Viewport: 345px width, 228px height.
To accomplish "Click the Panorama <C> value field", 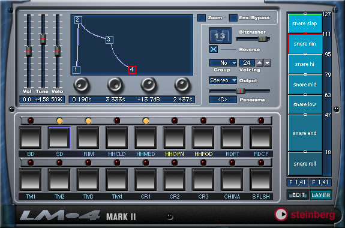I will point(223,100).
